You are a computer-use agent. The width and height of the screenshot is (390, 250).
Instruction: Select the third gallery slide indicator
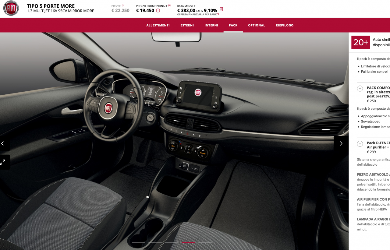point(172,243)
